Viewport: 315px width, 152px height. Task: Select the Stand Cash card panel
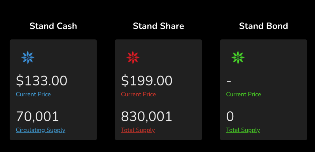point(53,90)
